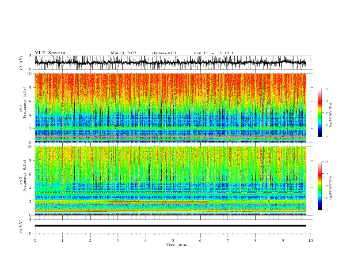Click time axis tick label '2'

[90, 240]
